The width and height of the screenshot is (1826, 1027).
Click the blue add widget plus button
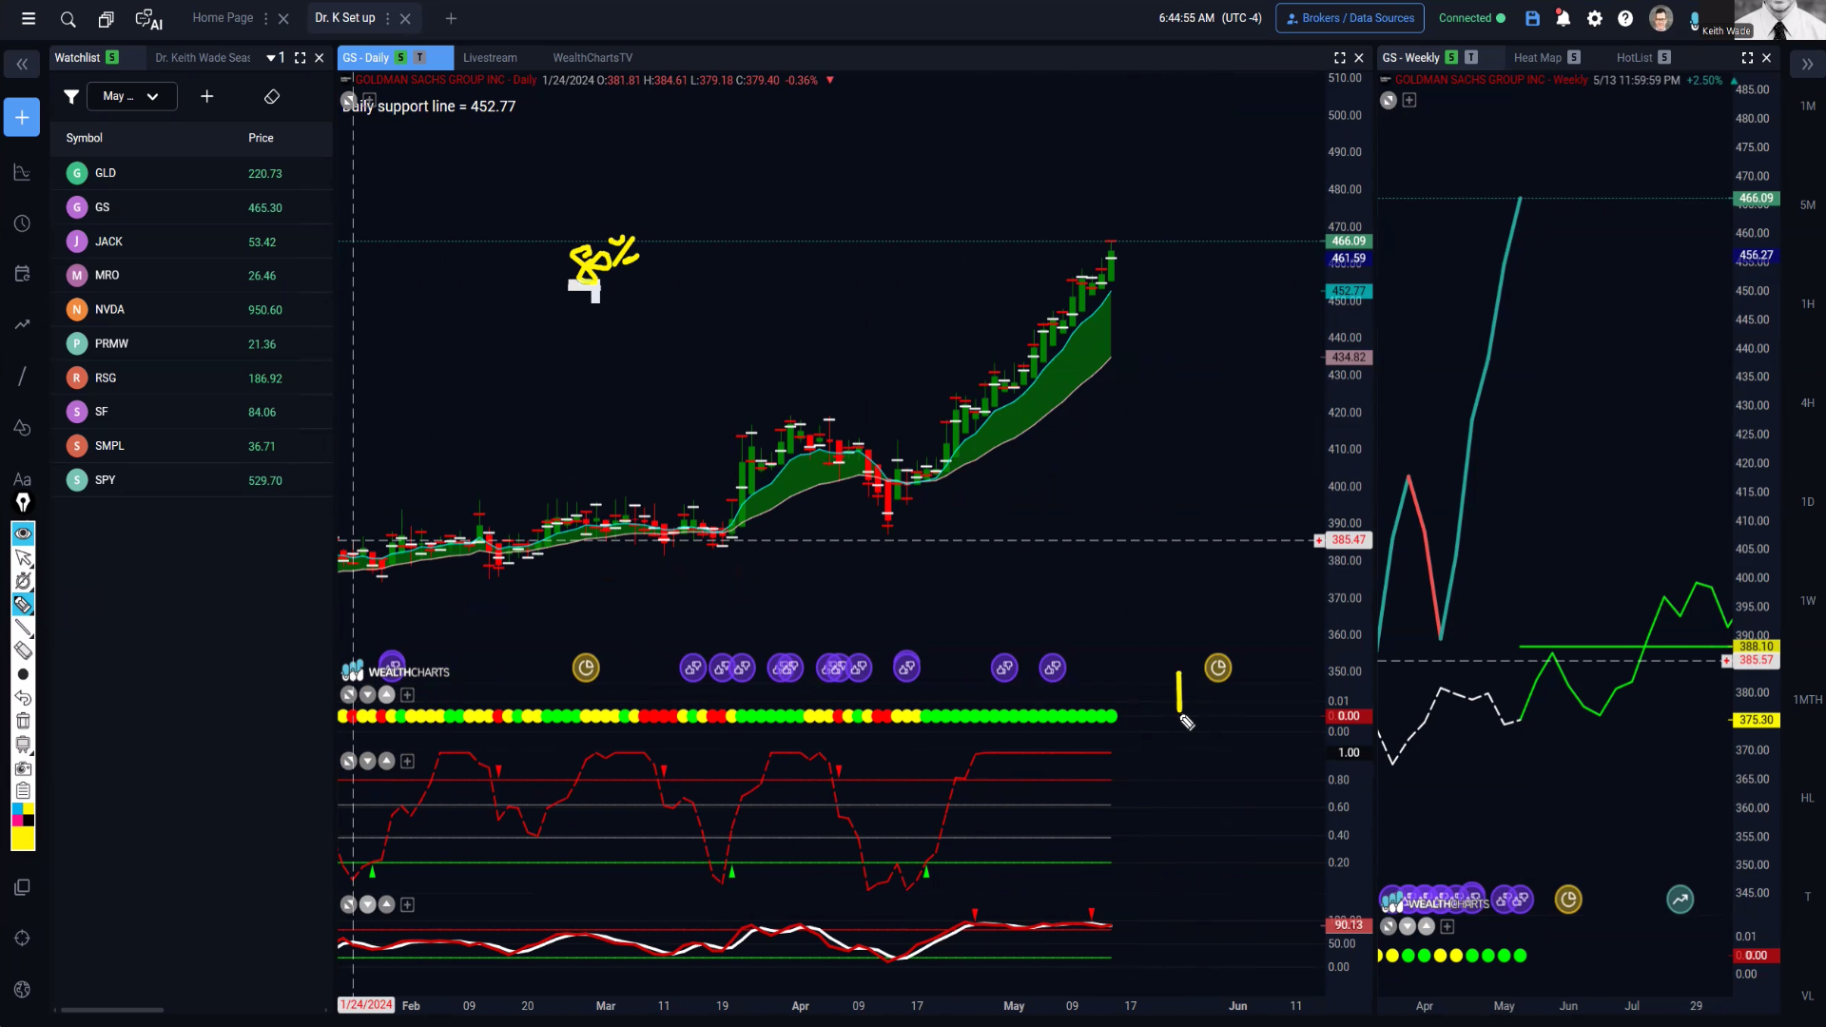tap(22, 118)
